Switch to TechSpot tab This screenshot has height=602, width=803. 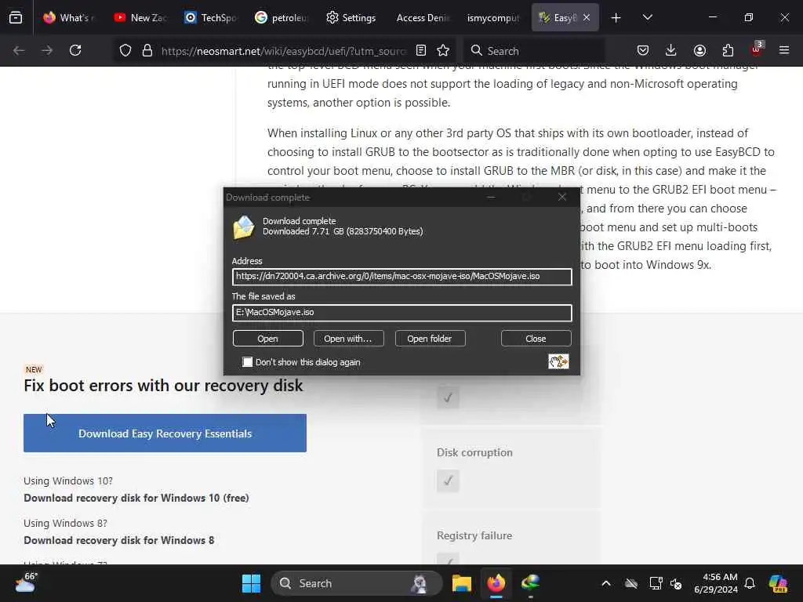211,17
